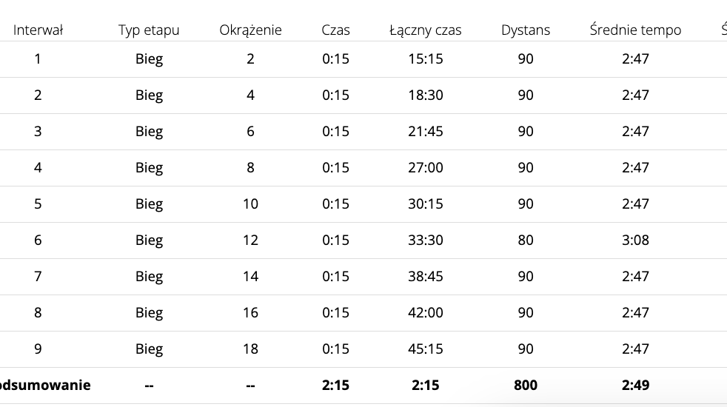Viewport: 727px width, 407px height.
Task: Select the 15:15 total time cell
Action: 425,59
